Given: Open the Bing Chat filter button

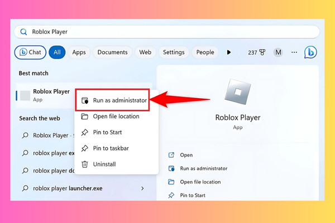Looking at the screenshot, I should click(x=30, y=52).
